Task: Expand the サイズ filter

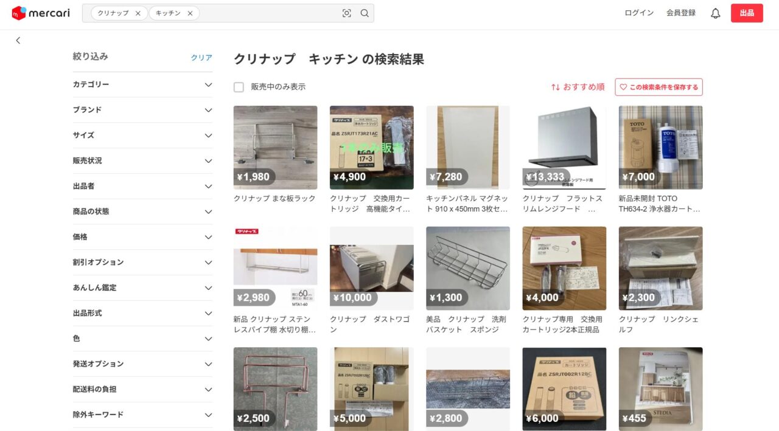Action: click(142, 136)
